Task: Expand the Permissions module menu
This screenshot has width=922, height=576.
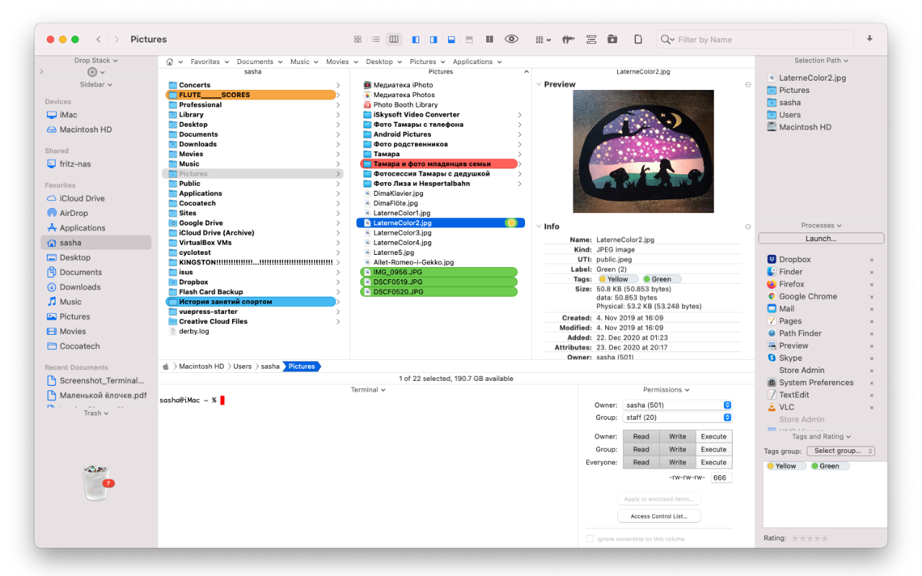Action: tap(666, 390)
